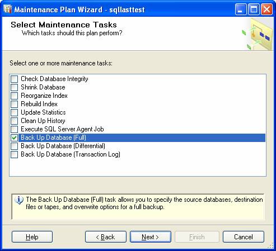Check Execute SQL Server Agent Job
Viewport: 276px width, 251px height.
(x=14, y=129)
